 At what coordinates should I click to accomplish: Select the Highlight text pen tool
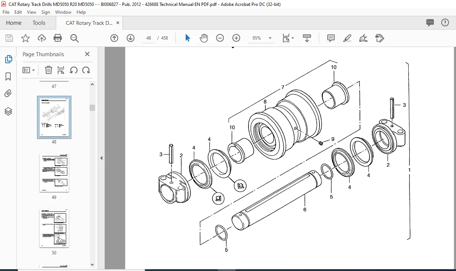click(x=347, y=38)
